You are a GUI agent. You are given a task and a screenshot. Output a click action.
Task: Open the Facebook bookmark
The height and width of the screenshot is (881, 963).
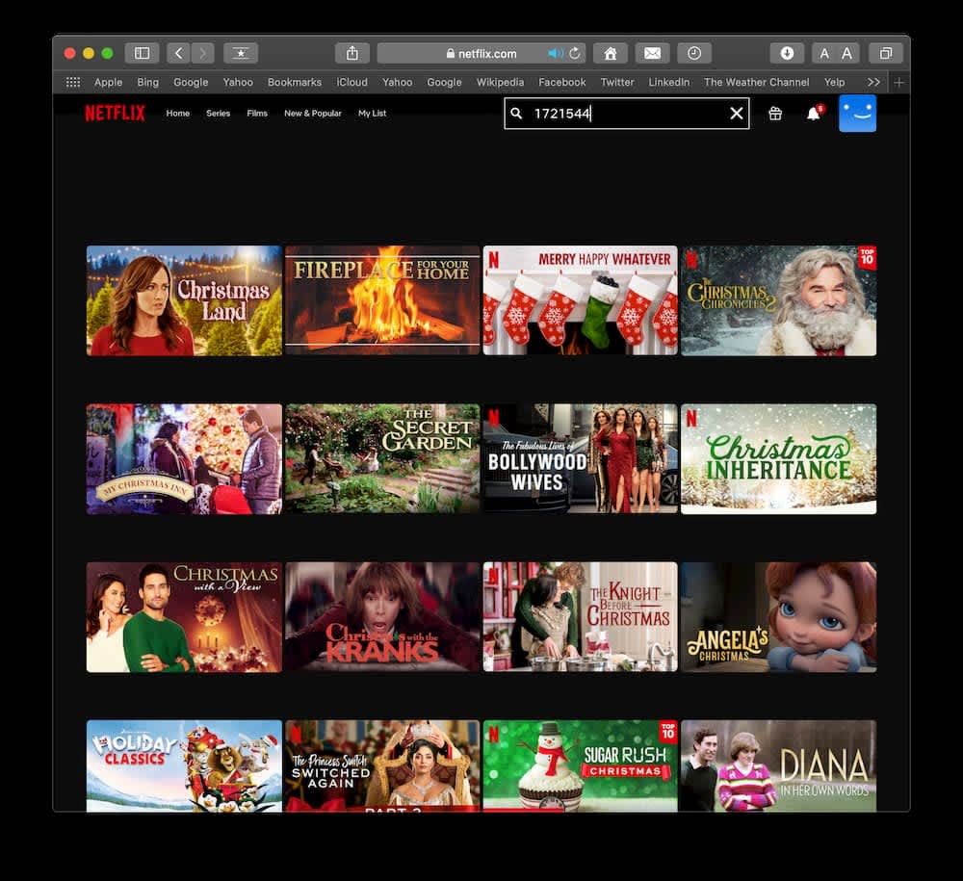click(562, 82)
